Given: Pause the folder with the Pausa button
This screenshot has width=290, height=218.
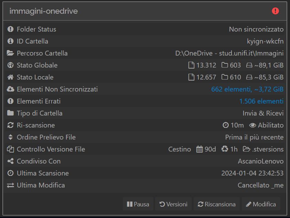Looking at the screenshot, I should 138,204.
